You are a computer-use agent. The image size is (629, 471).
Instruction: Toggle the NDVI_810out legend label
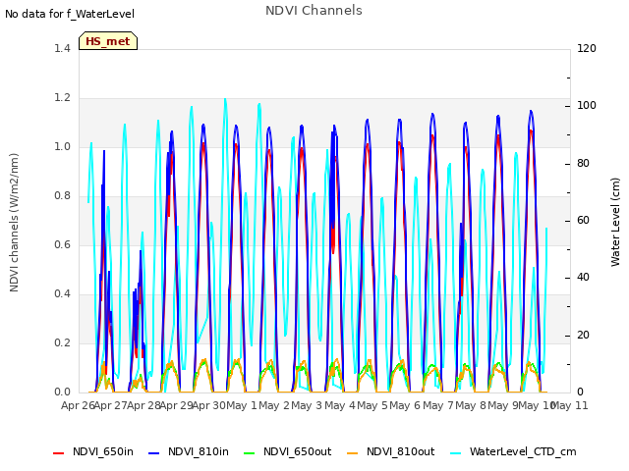[x=400, y=451]
